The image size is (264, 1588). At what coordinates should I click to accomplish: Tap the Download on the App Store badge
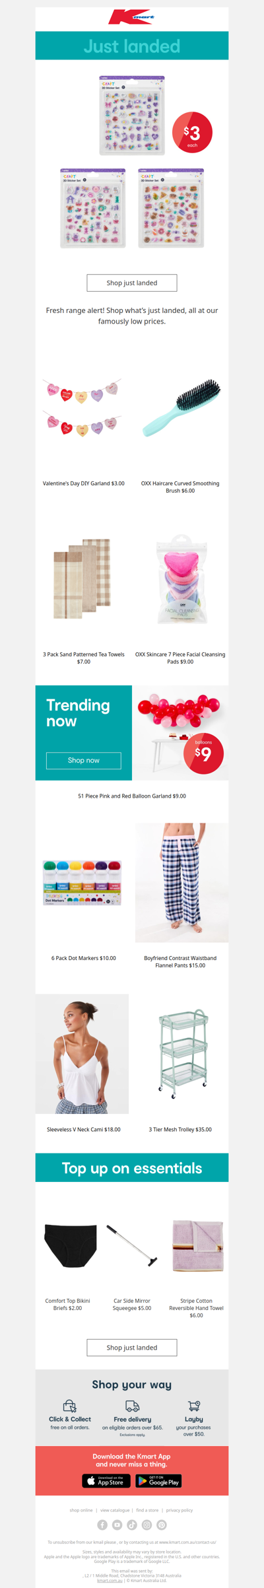[x=106, y=1481]
